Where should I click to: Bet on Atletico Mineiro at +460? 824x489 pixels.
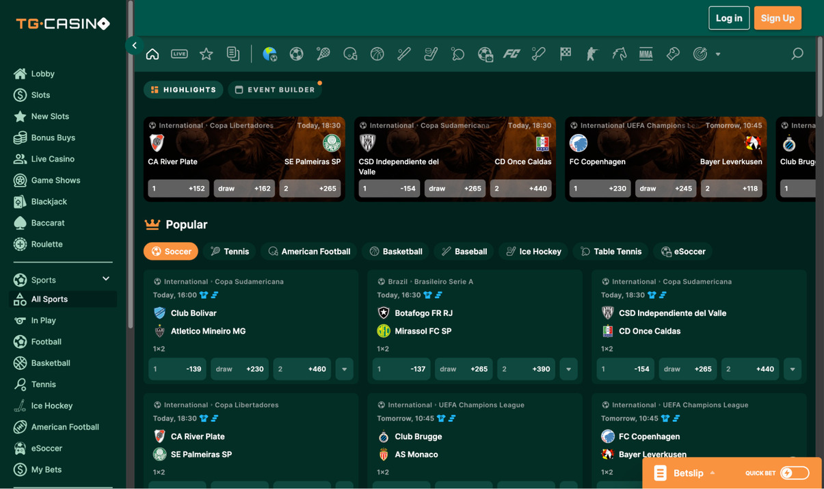click(x=302, y=369)
